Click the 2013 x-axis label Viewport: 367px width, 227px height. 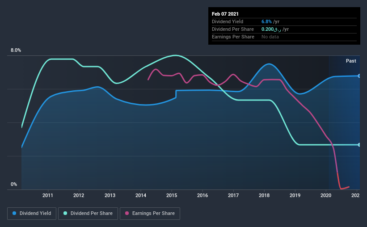[x=110, y=195]
